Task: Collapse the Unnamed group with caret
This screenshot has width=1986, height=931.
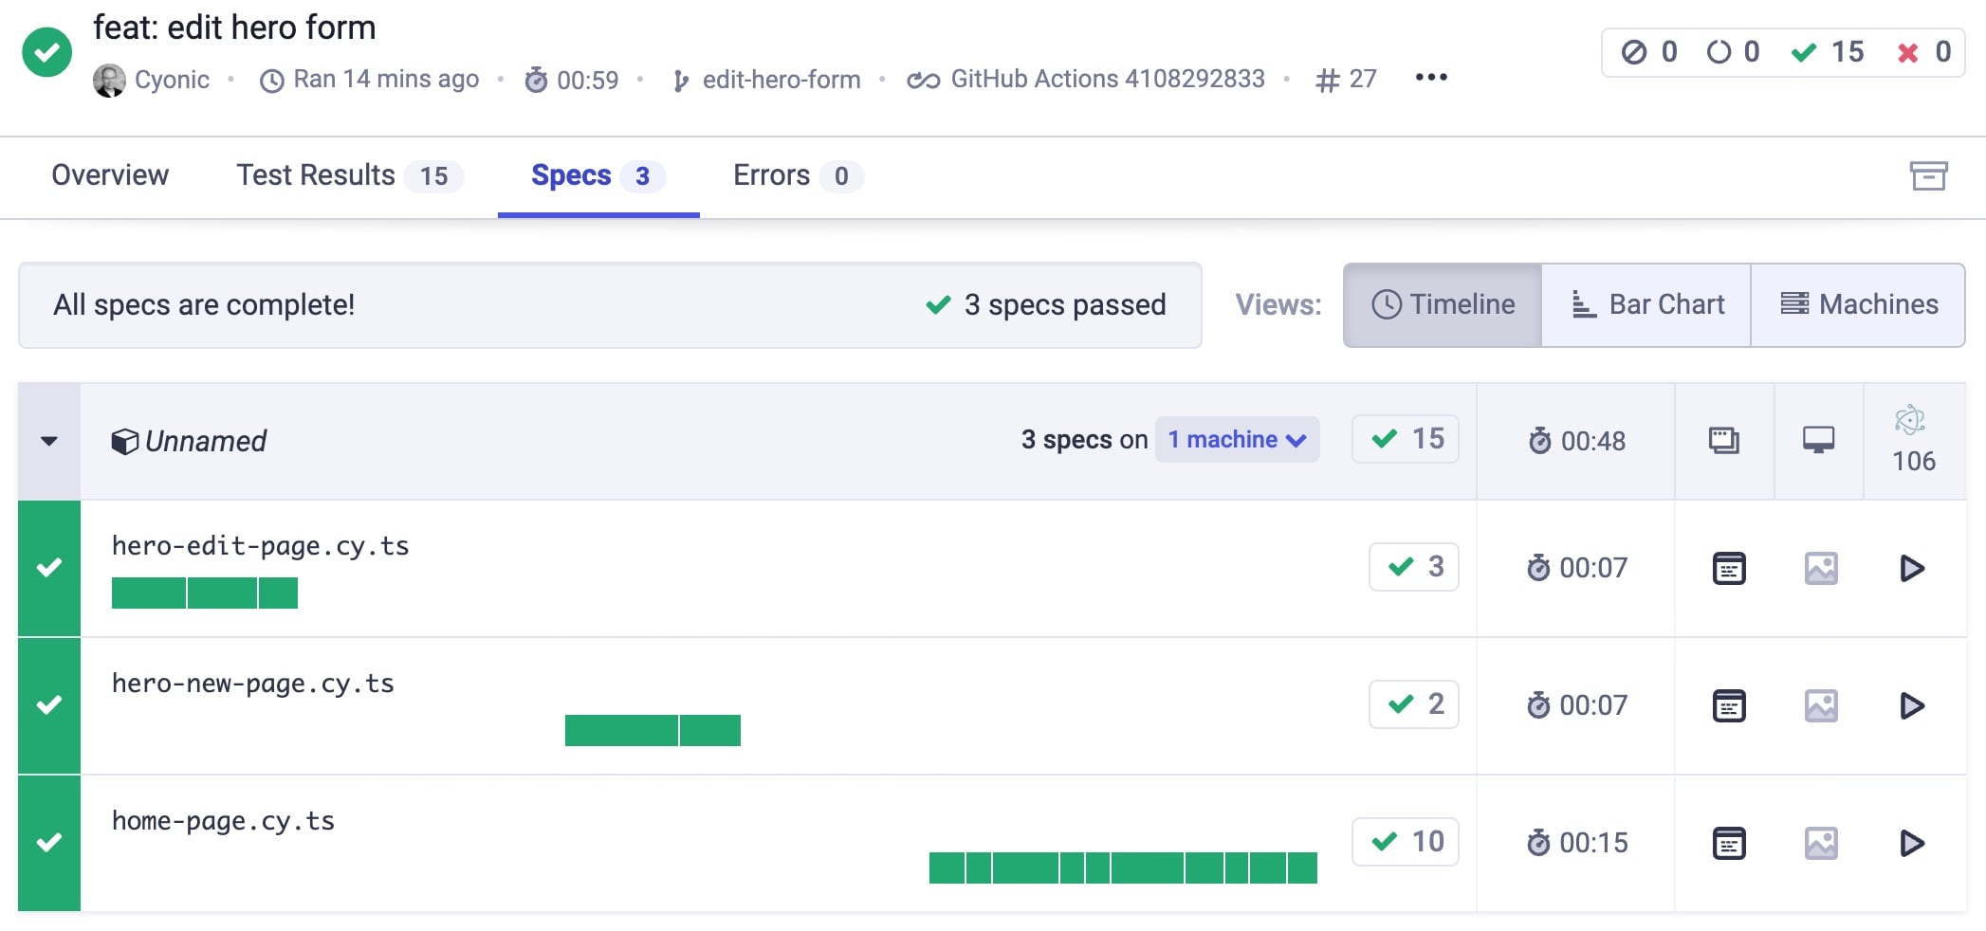Action: pos(49,441)
